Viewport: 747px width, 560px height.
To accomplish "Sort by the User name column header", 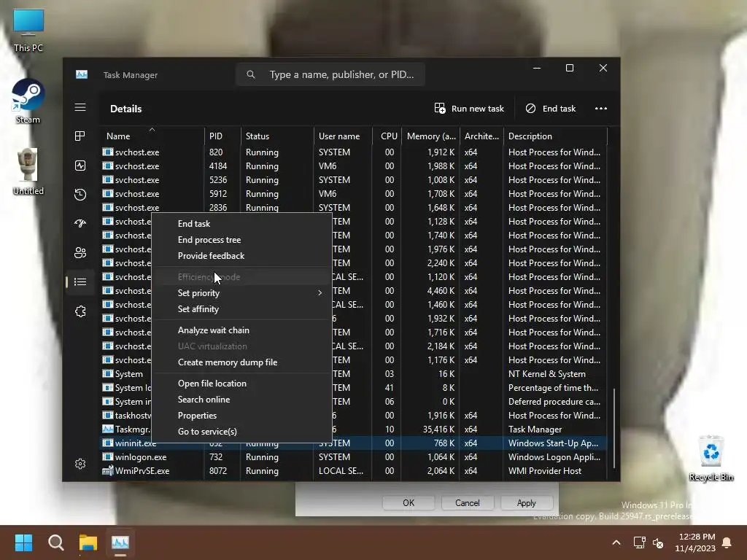I will click(x=343, y=136).
